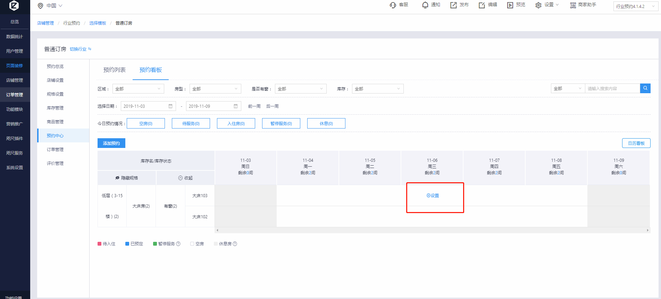Click the blue search magnifier button
661x299 pixels.
point(645,88)
